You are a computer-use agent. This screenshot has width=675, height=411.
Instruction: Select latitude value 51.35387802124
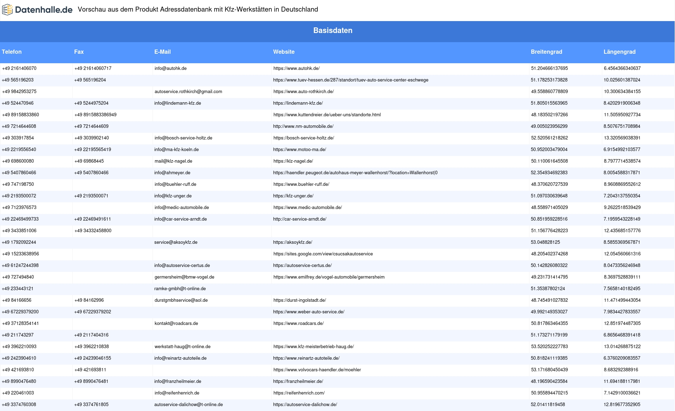(x=548, y=289)
